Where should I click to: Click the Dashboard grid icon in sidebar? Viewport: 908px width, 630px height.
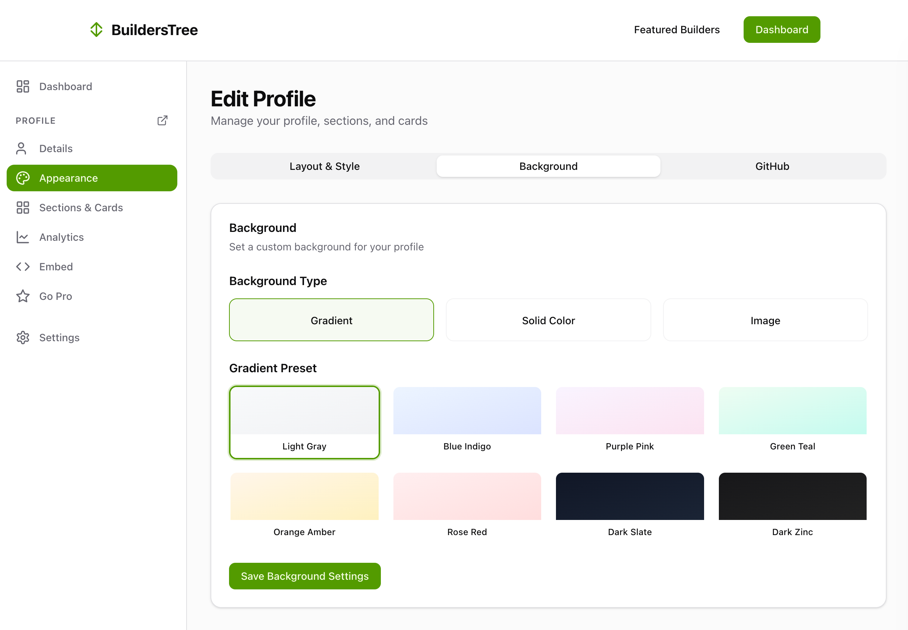[23, 86]
